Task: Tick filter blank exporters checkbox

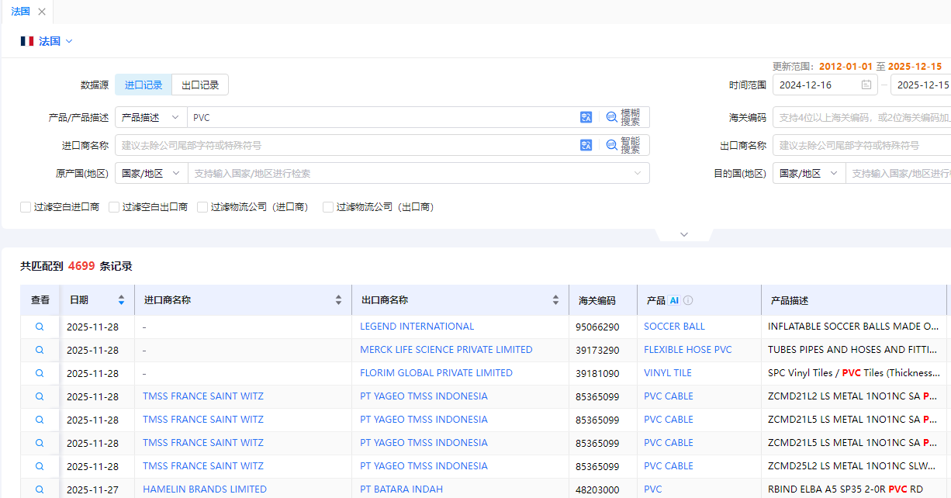Action: coord(115,207)
